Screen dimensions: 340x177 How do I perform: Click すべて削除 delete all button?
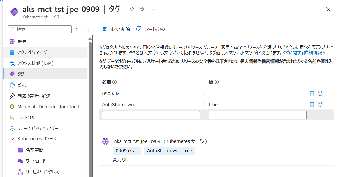point(116,29)
